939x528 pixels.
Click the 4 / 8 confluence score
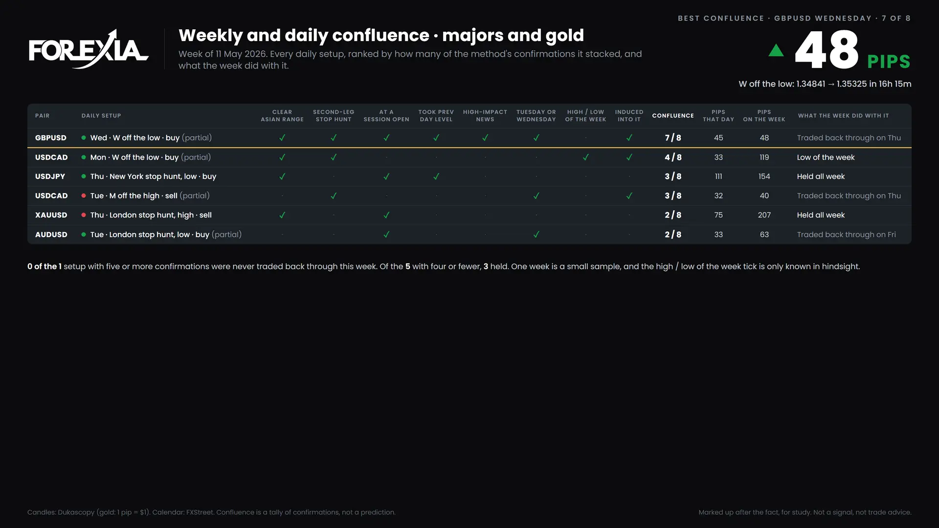[673, 157]
